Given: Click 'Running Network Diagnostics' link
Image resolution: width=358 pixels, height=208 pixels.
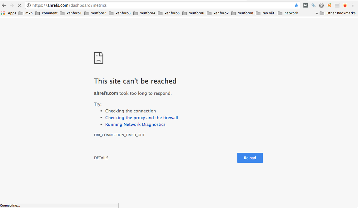Looking at the screenshot, I should 135,125.
